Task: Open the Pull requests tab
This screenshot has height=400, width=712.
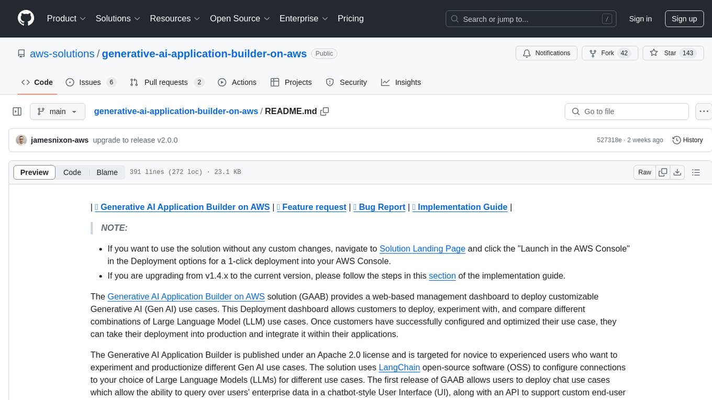Action: point(166,82)
